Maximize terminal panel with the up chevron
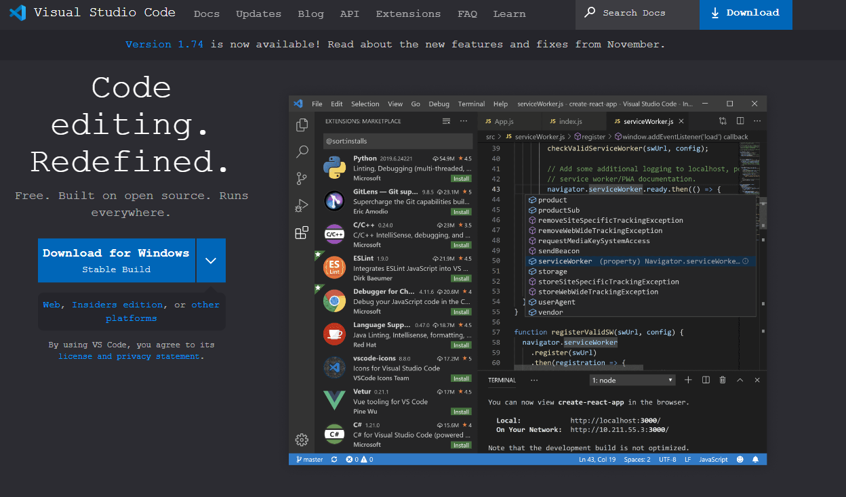Viewport: 846px width, 497px height. (740, 380)
